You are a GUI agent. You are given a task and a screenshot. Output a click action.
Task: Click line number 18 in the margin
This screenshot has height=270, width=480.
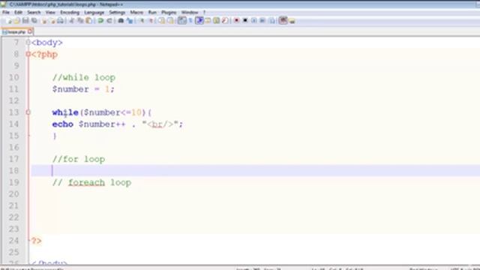13,170
